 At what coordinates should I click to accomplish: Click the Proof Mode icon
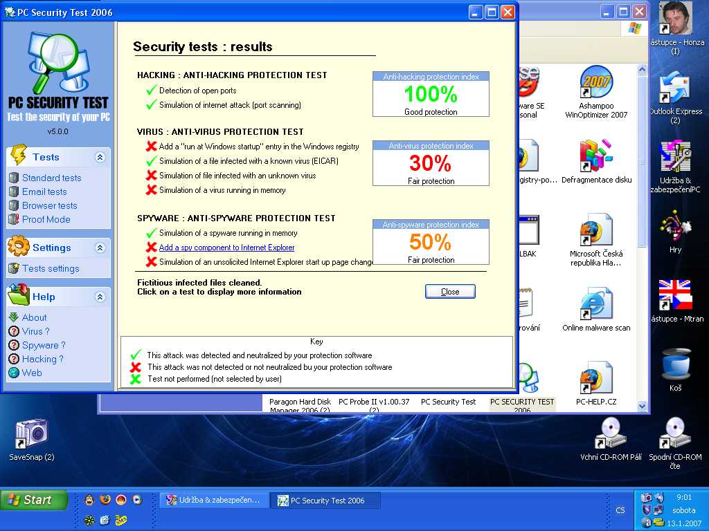click(x=13, y=219)
